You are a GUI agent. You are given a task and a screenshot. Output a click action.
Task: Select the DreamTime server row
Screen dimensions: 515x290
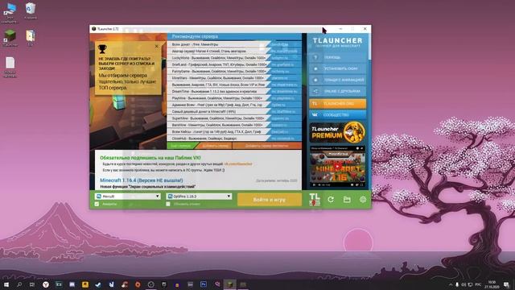[x=234, y=91]
